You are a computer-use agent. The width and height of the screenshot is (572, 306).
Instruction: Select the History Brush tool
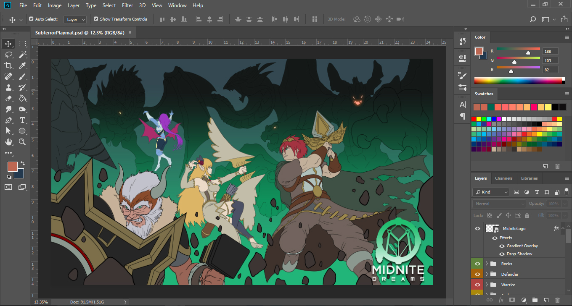(x=22, y=87)
